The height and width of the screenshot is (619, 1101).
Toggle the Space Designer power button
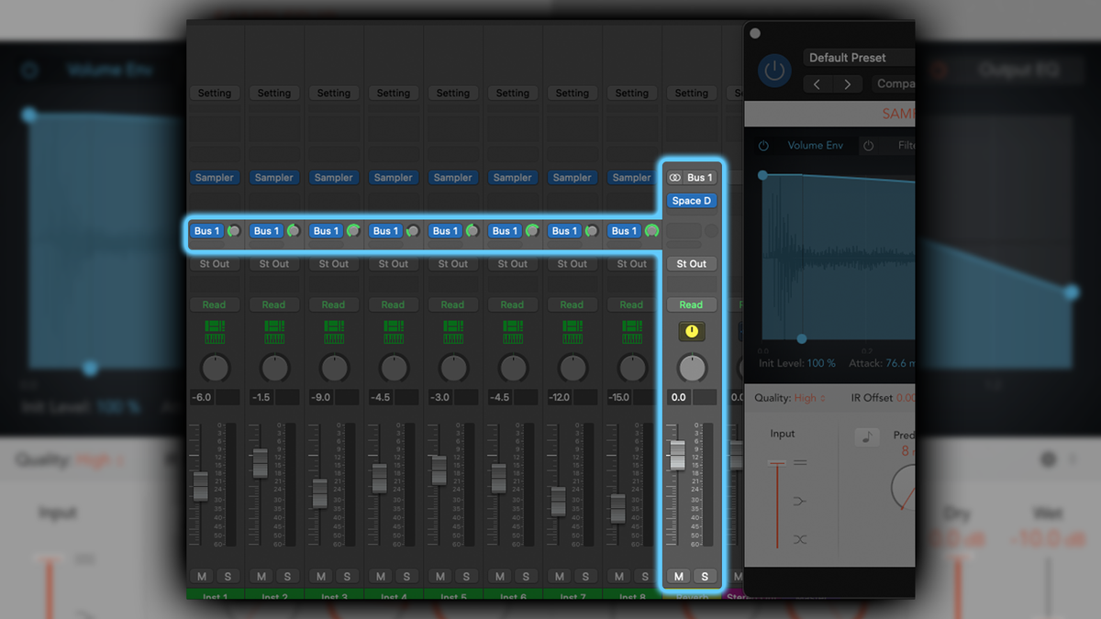click(x=773, y=70)
